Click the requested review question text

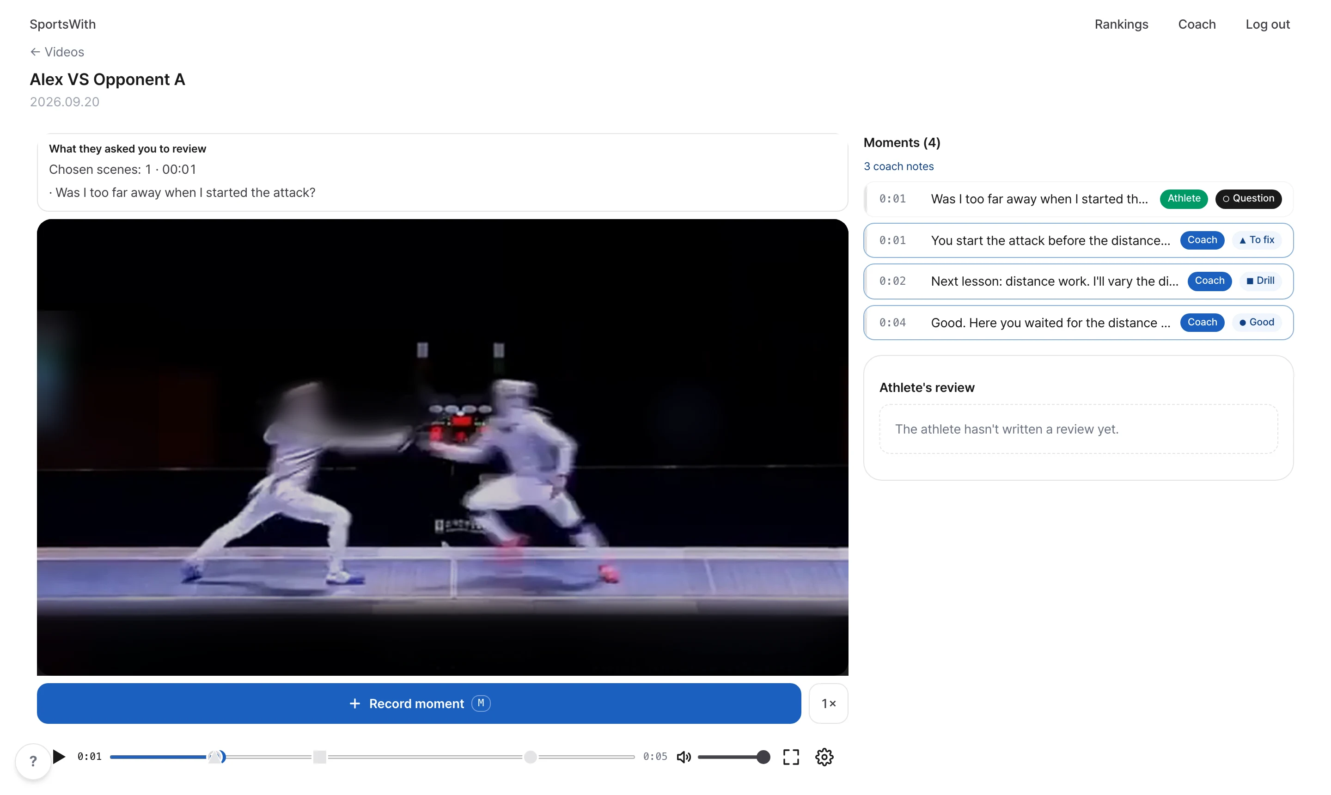[182, 192]
